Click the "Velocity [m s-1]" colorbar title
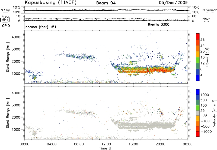This screenshot has width=217, height=150. click(x=214, y=113)
